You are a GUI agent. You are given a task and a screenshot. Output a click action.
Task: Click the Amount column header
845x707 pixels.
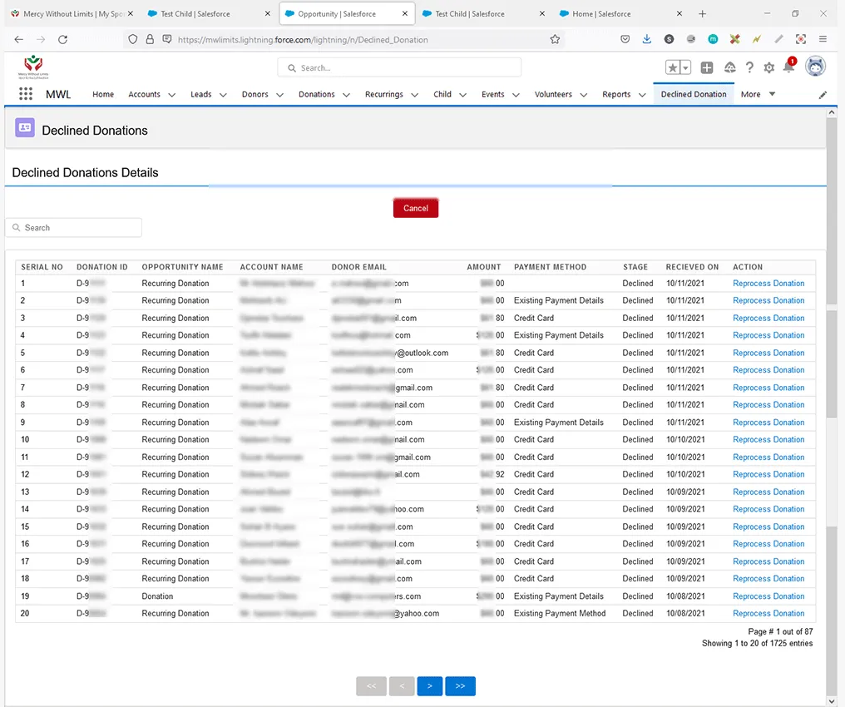[483, 267]
